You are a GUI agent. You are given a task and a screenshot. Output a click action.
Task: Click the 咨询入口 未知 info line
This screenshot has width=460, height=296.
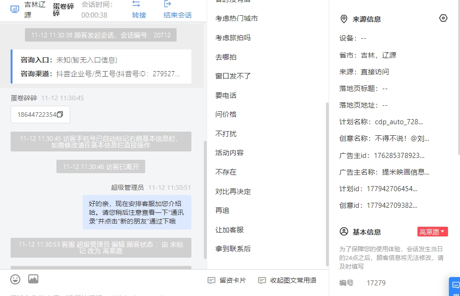click(69, 60)
